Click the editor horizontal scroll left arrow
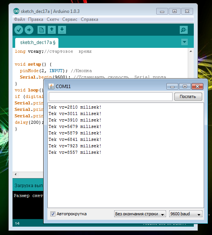 click(16, 174)
